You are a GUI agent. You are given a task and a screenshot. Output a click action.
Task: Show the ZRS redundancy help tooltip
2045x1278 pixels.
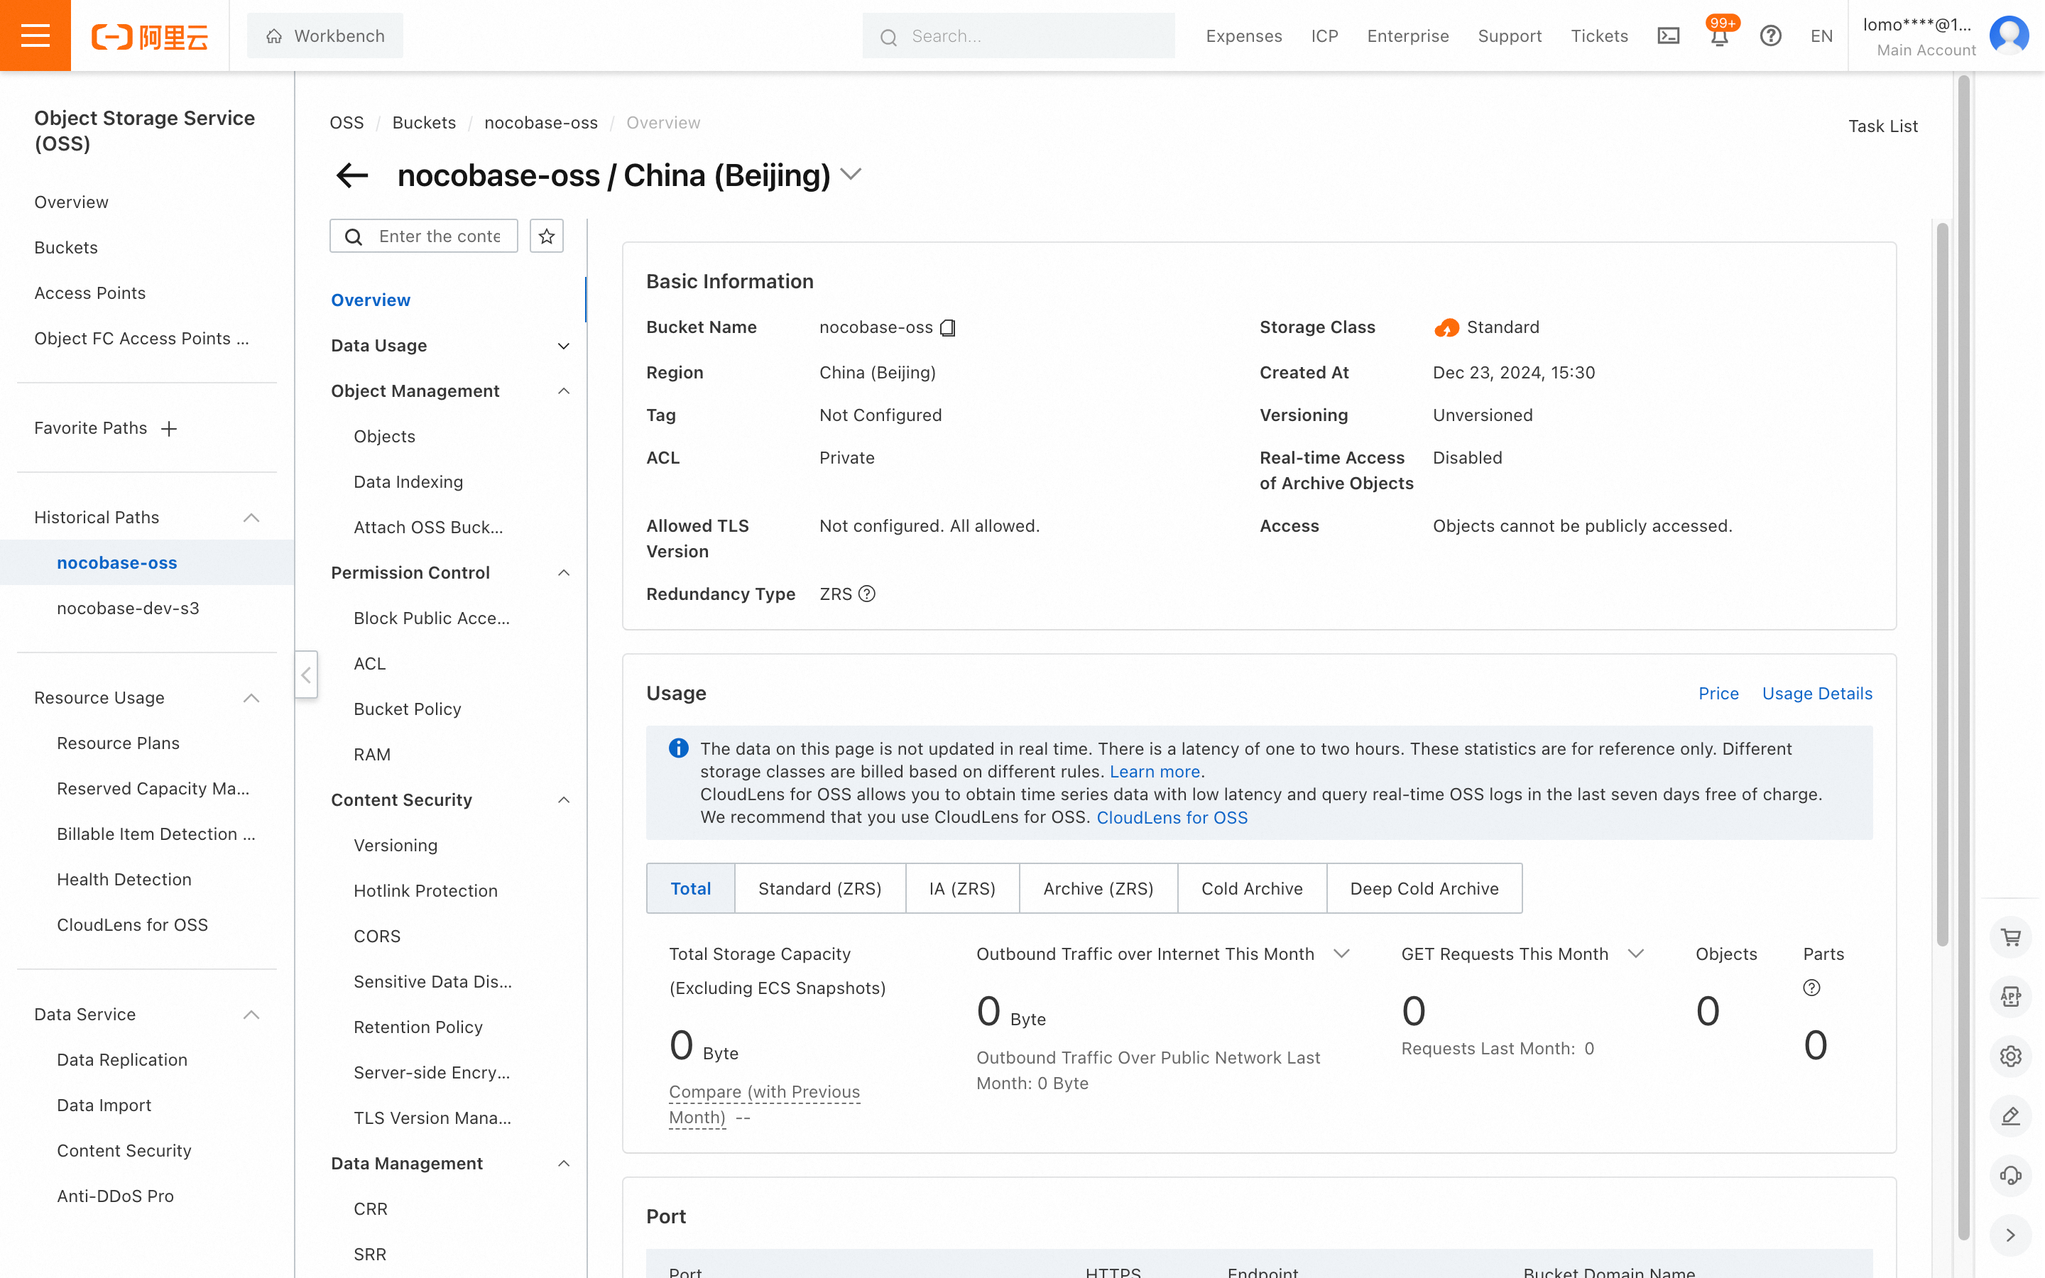pyautogui.click(x=866, y=594)
